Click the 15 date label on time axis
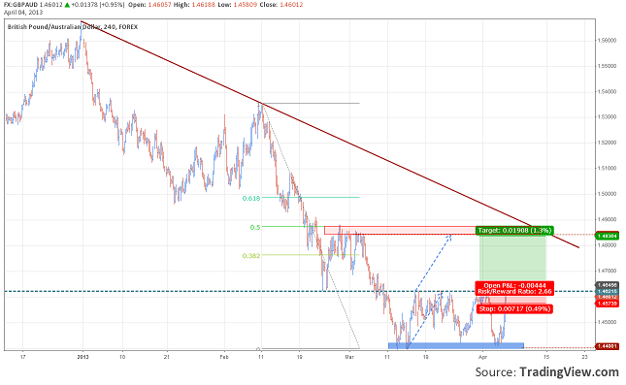Screen dimensions: 626x385 (546, 357)
